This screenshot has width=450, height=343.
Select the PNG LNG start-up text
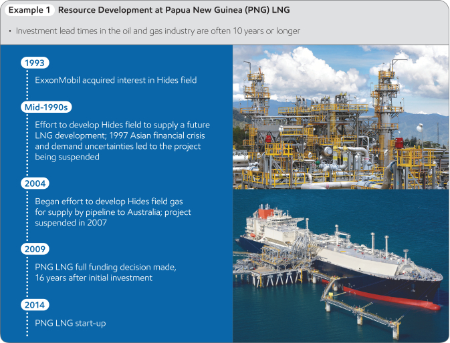70,323
